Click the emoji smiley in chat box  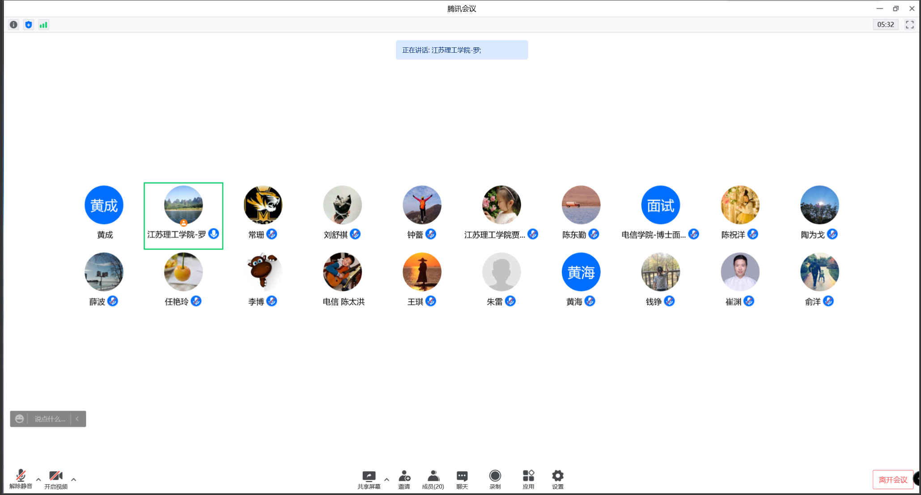click(19, 419)
